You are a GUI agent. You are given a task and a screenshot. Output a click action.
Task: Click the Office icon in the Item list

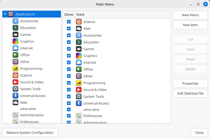(79, 69)
